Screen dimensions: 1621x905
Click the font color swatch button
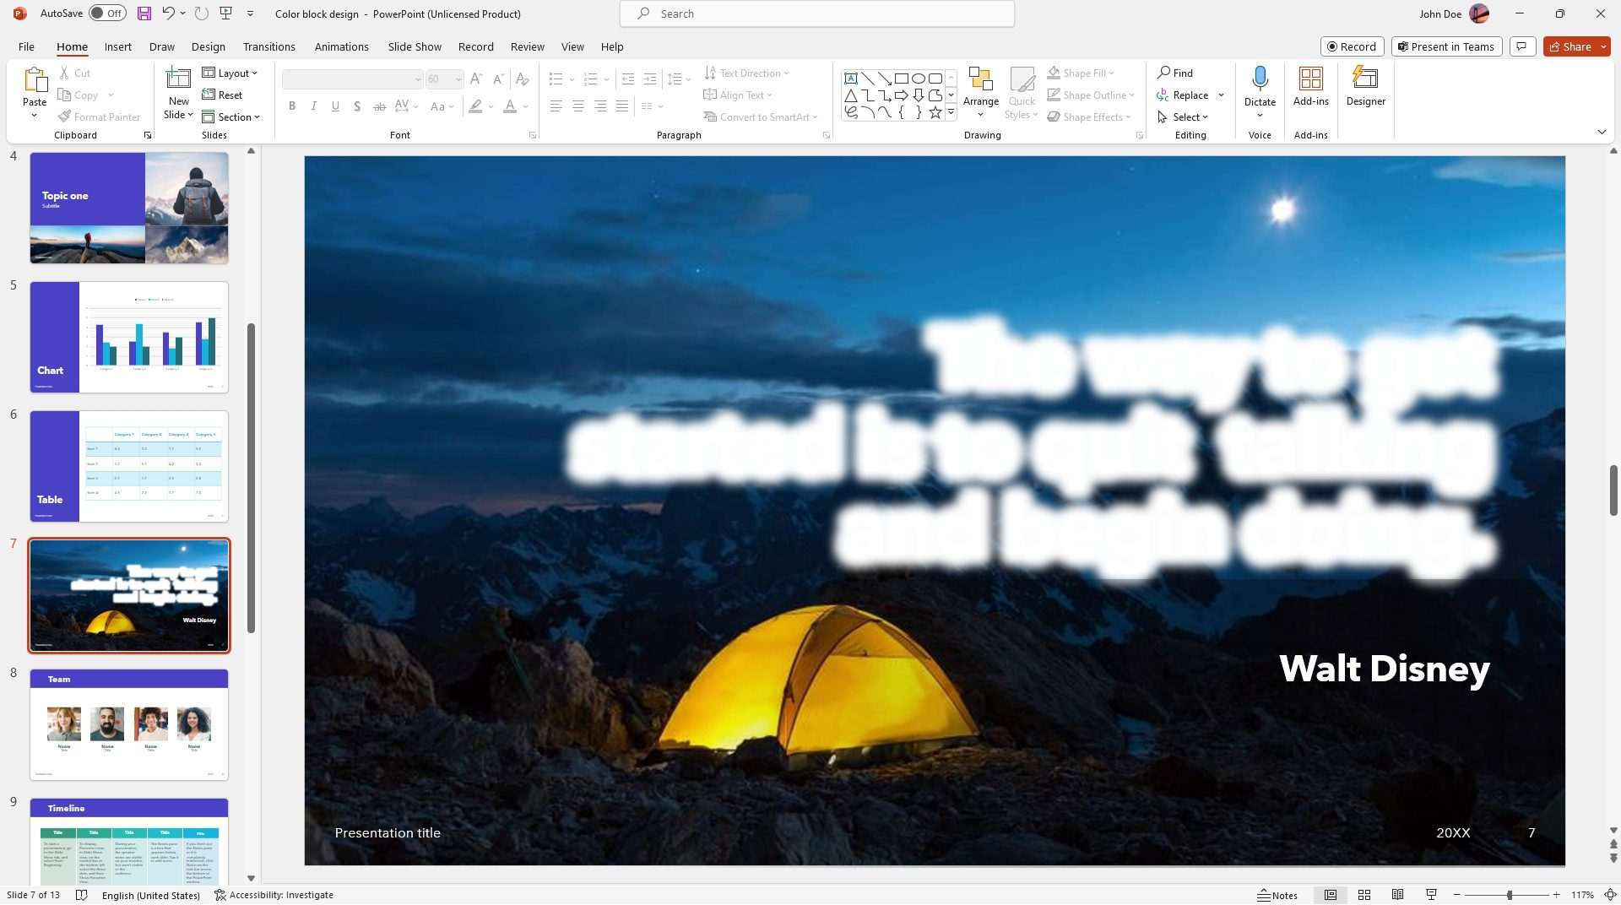coord(510,106)
